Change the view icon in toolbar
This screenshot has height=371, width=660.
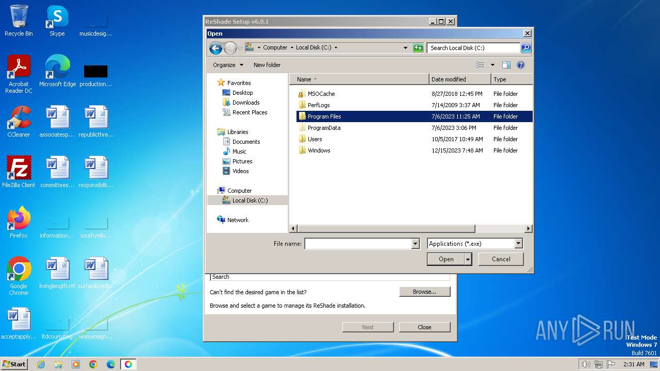point(480,65)
